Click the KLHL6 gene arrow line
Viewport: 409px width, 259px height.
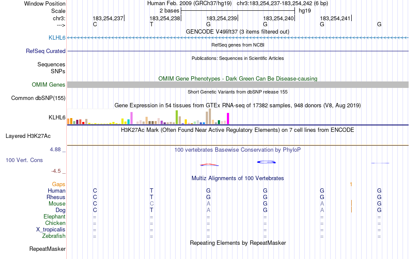[238, 38]
